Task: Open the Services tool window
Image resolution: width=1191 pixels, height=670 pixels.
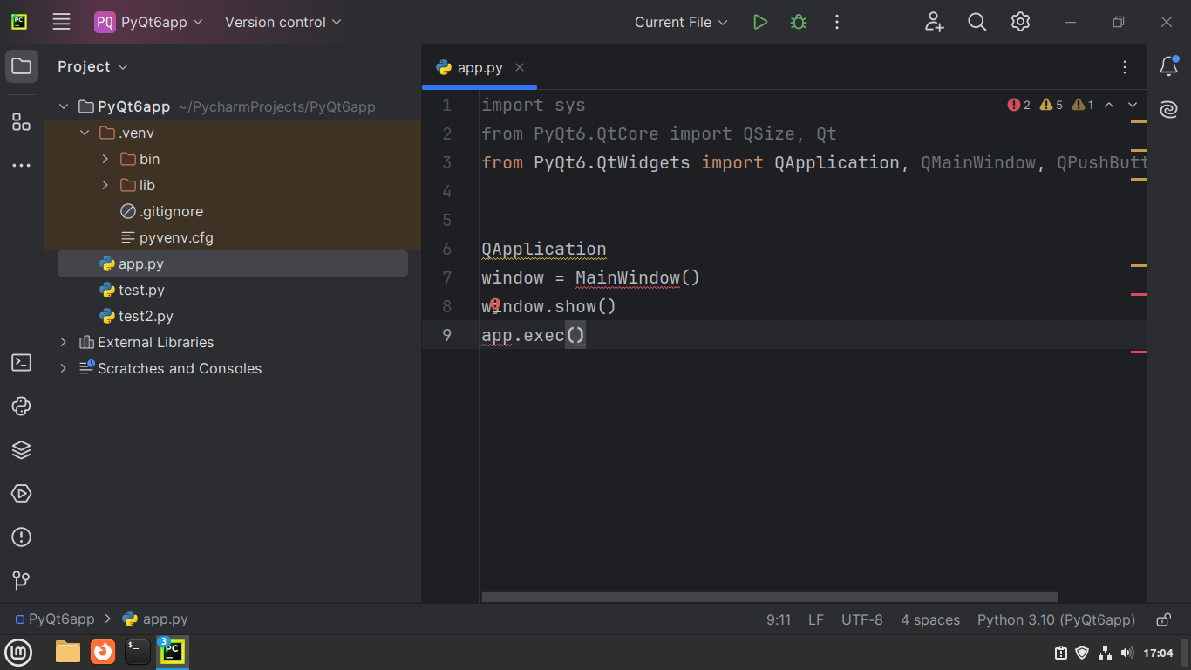Action: coord(22,493)
